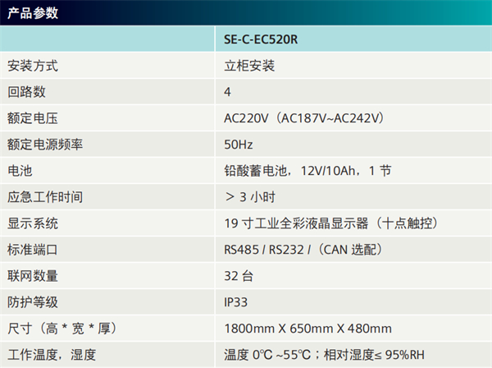Select the SE-C-EC520R model column header
The width and height of the screenshot is (492, 368).
pyautogui.click(x=261, y=39)
